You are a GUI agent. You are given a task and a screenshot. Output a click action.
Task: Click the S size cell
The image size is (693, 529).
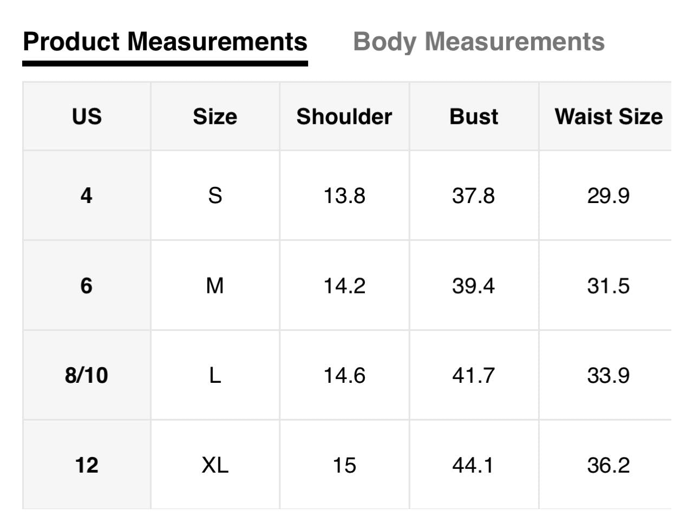[x=215, y=195]
